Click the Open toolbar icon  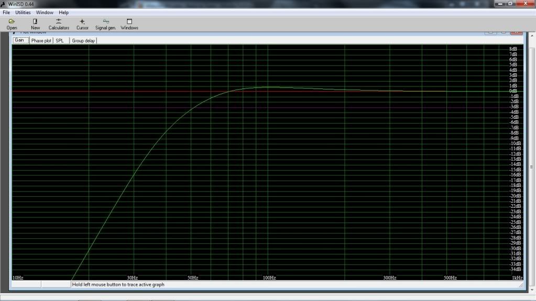[x=12, y=24]
